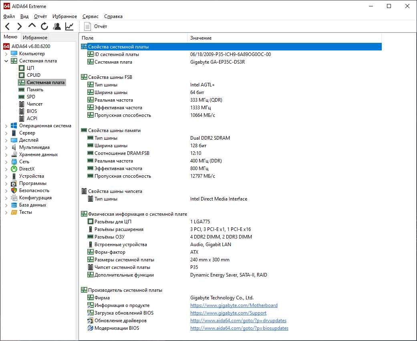Click the Программы icon in tree

pyautogui.click(x=14, y=183)
